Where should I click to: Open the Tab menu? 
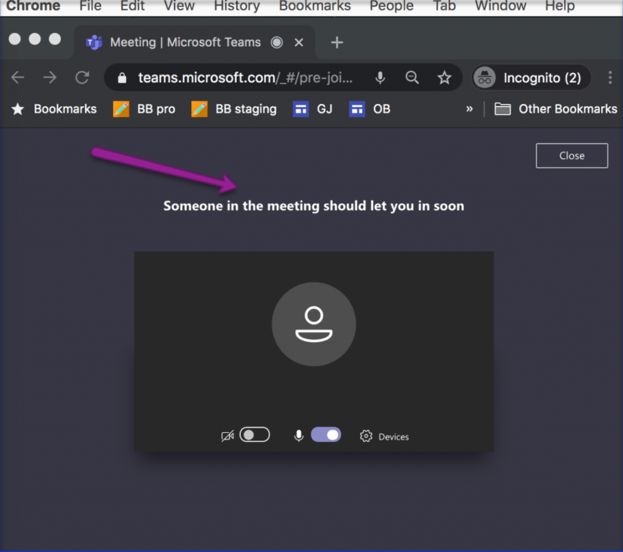(x=444, y=6)
